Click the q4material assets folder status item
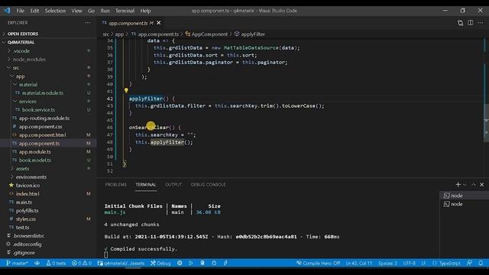This screenshot has height=275, width=489. pos(121,263)
